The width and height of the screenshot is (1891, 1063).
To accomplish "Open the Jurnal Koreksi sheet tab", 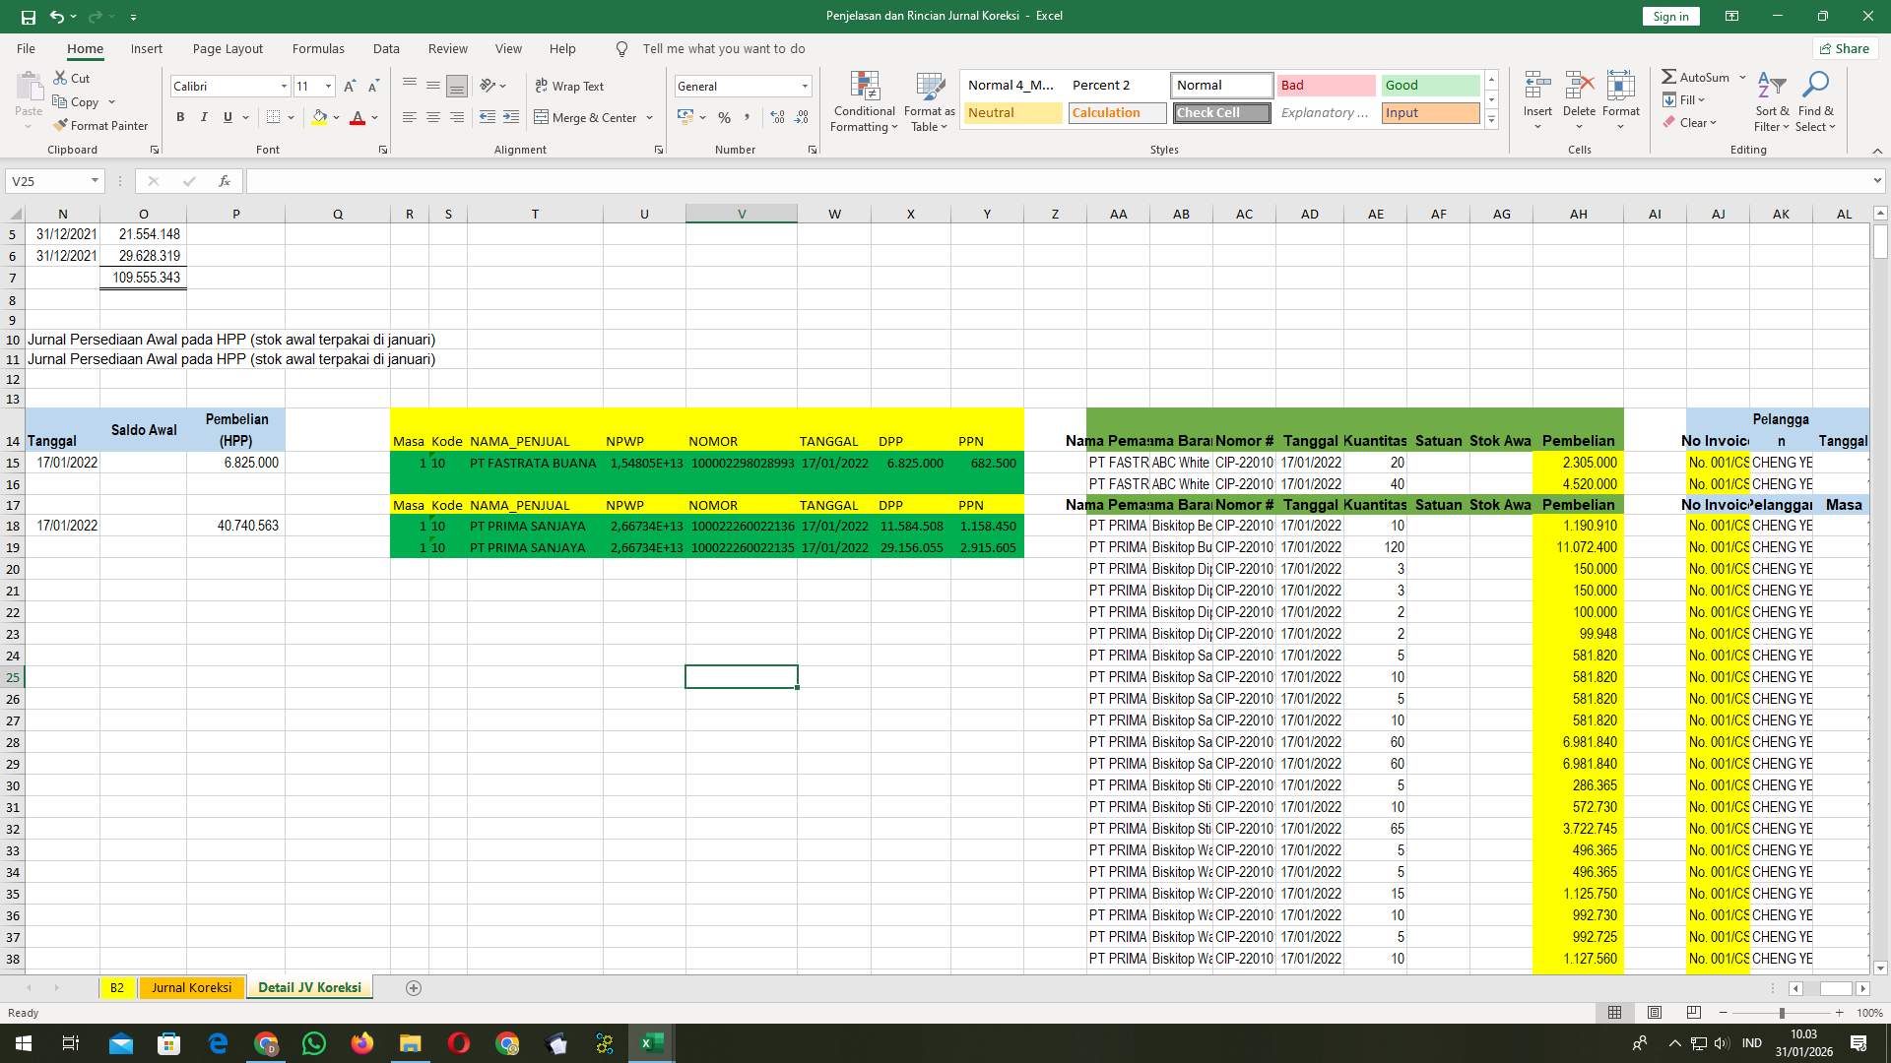I will point(191,987).
